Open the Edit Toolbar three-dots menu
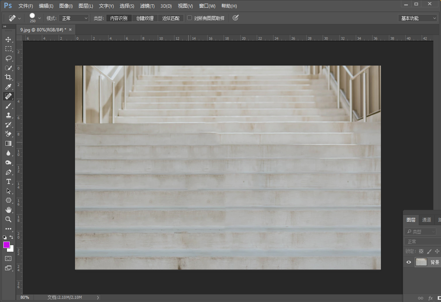The height and width of the screenshot is (302, 441). coord(8,229)
